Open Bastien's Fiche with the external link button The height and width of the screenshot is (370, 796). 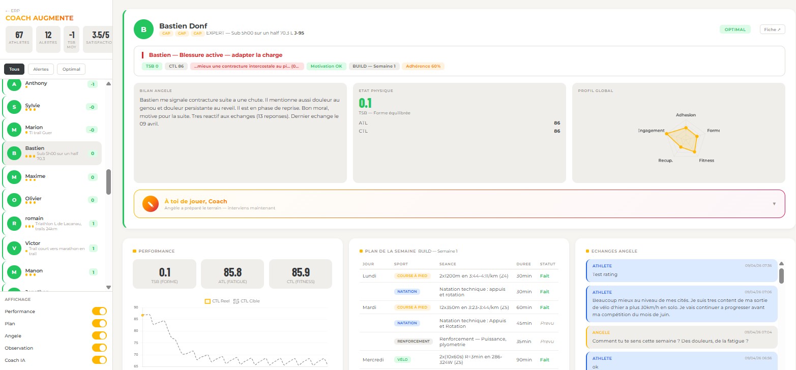click(772, 29)
